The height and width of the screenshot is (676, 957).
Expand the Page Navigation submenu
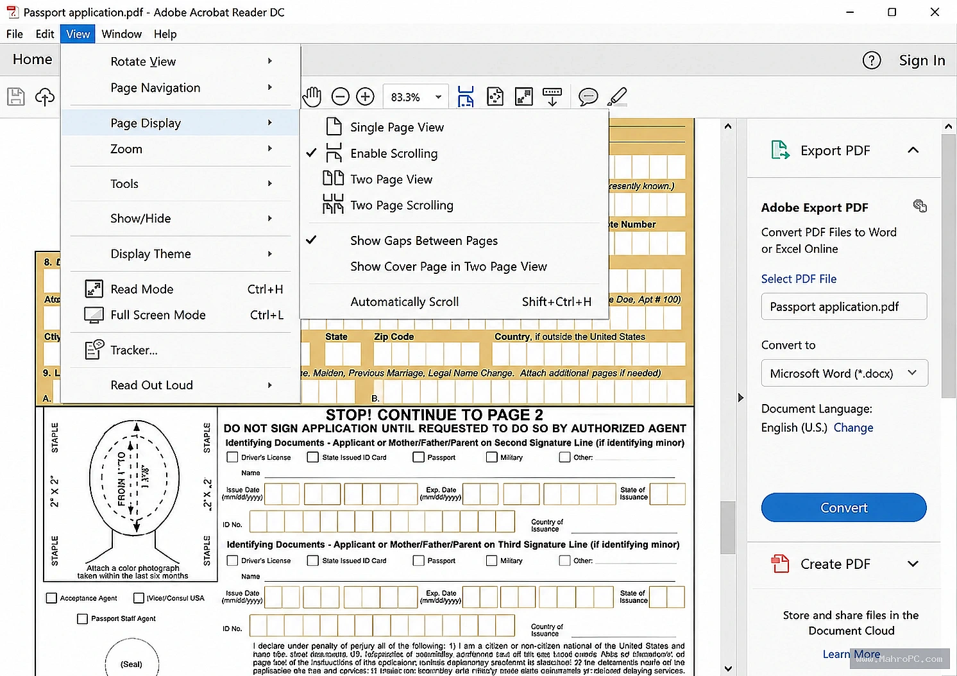(x=181, y=88)
